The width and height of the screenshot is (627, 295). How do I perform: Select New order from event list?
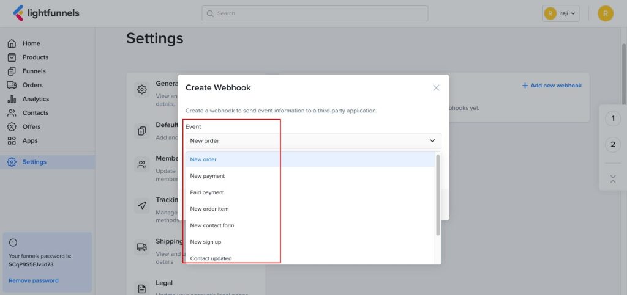tap(310, 159)
